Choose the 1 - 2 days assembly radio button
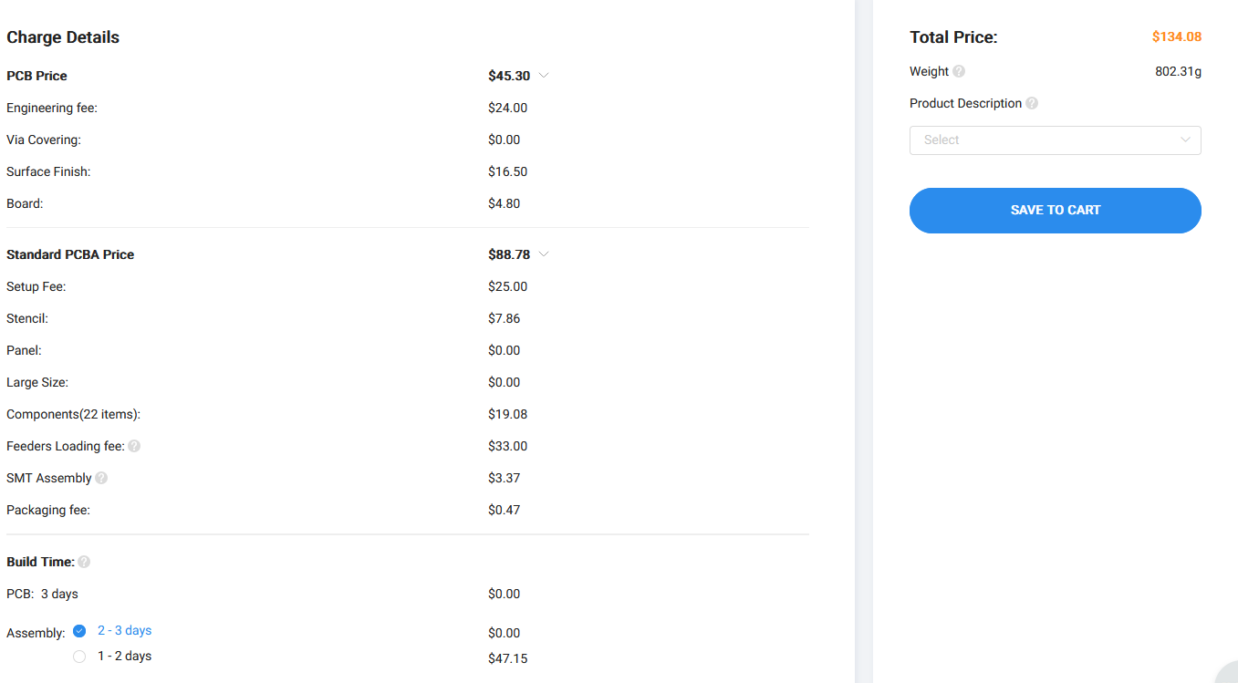Viewport: 1238px width, 683px height. [x=79, y=657]
